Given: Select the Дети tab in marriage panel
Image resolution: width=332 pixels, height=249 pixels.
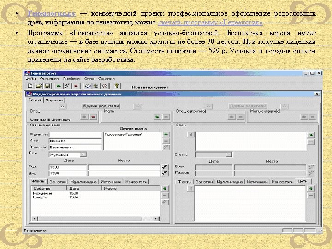Looking at the screenshot, I should pos(302,181).
